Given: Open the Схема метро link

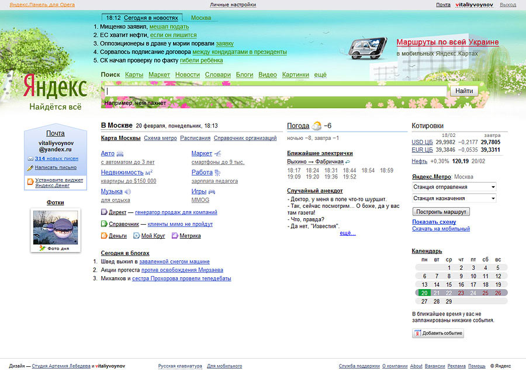Looking at the screenshot, I should [160, 138].
